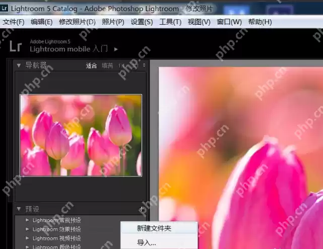Select 填满 zoom level in navigator
Viewport: 323px width, 249px height.
[107, 66]
